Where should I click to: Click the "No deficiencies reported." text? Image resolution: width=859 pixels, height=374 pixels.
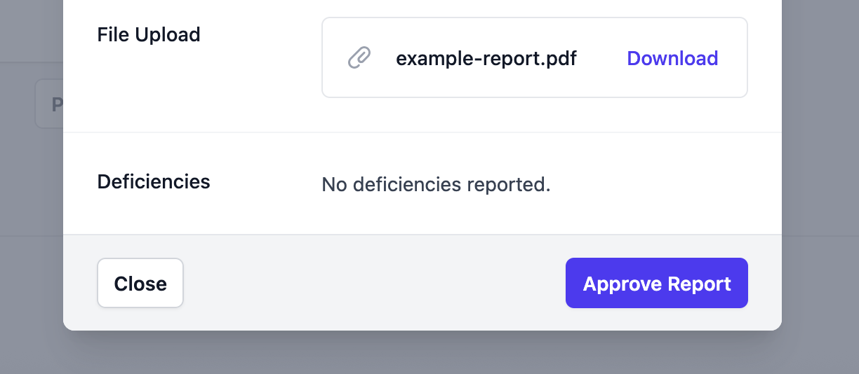click(436, 184)
